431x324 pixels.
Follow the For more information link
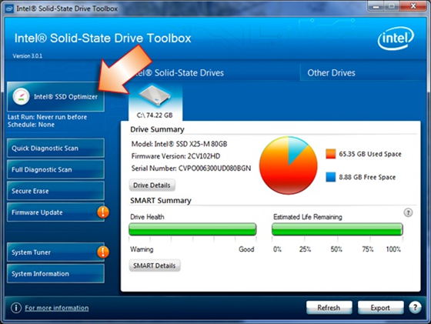coord(57,308)
